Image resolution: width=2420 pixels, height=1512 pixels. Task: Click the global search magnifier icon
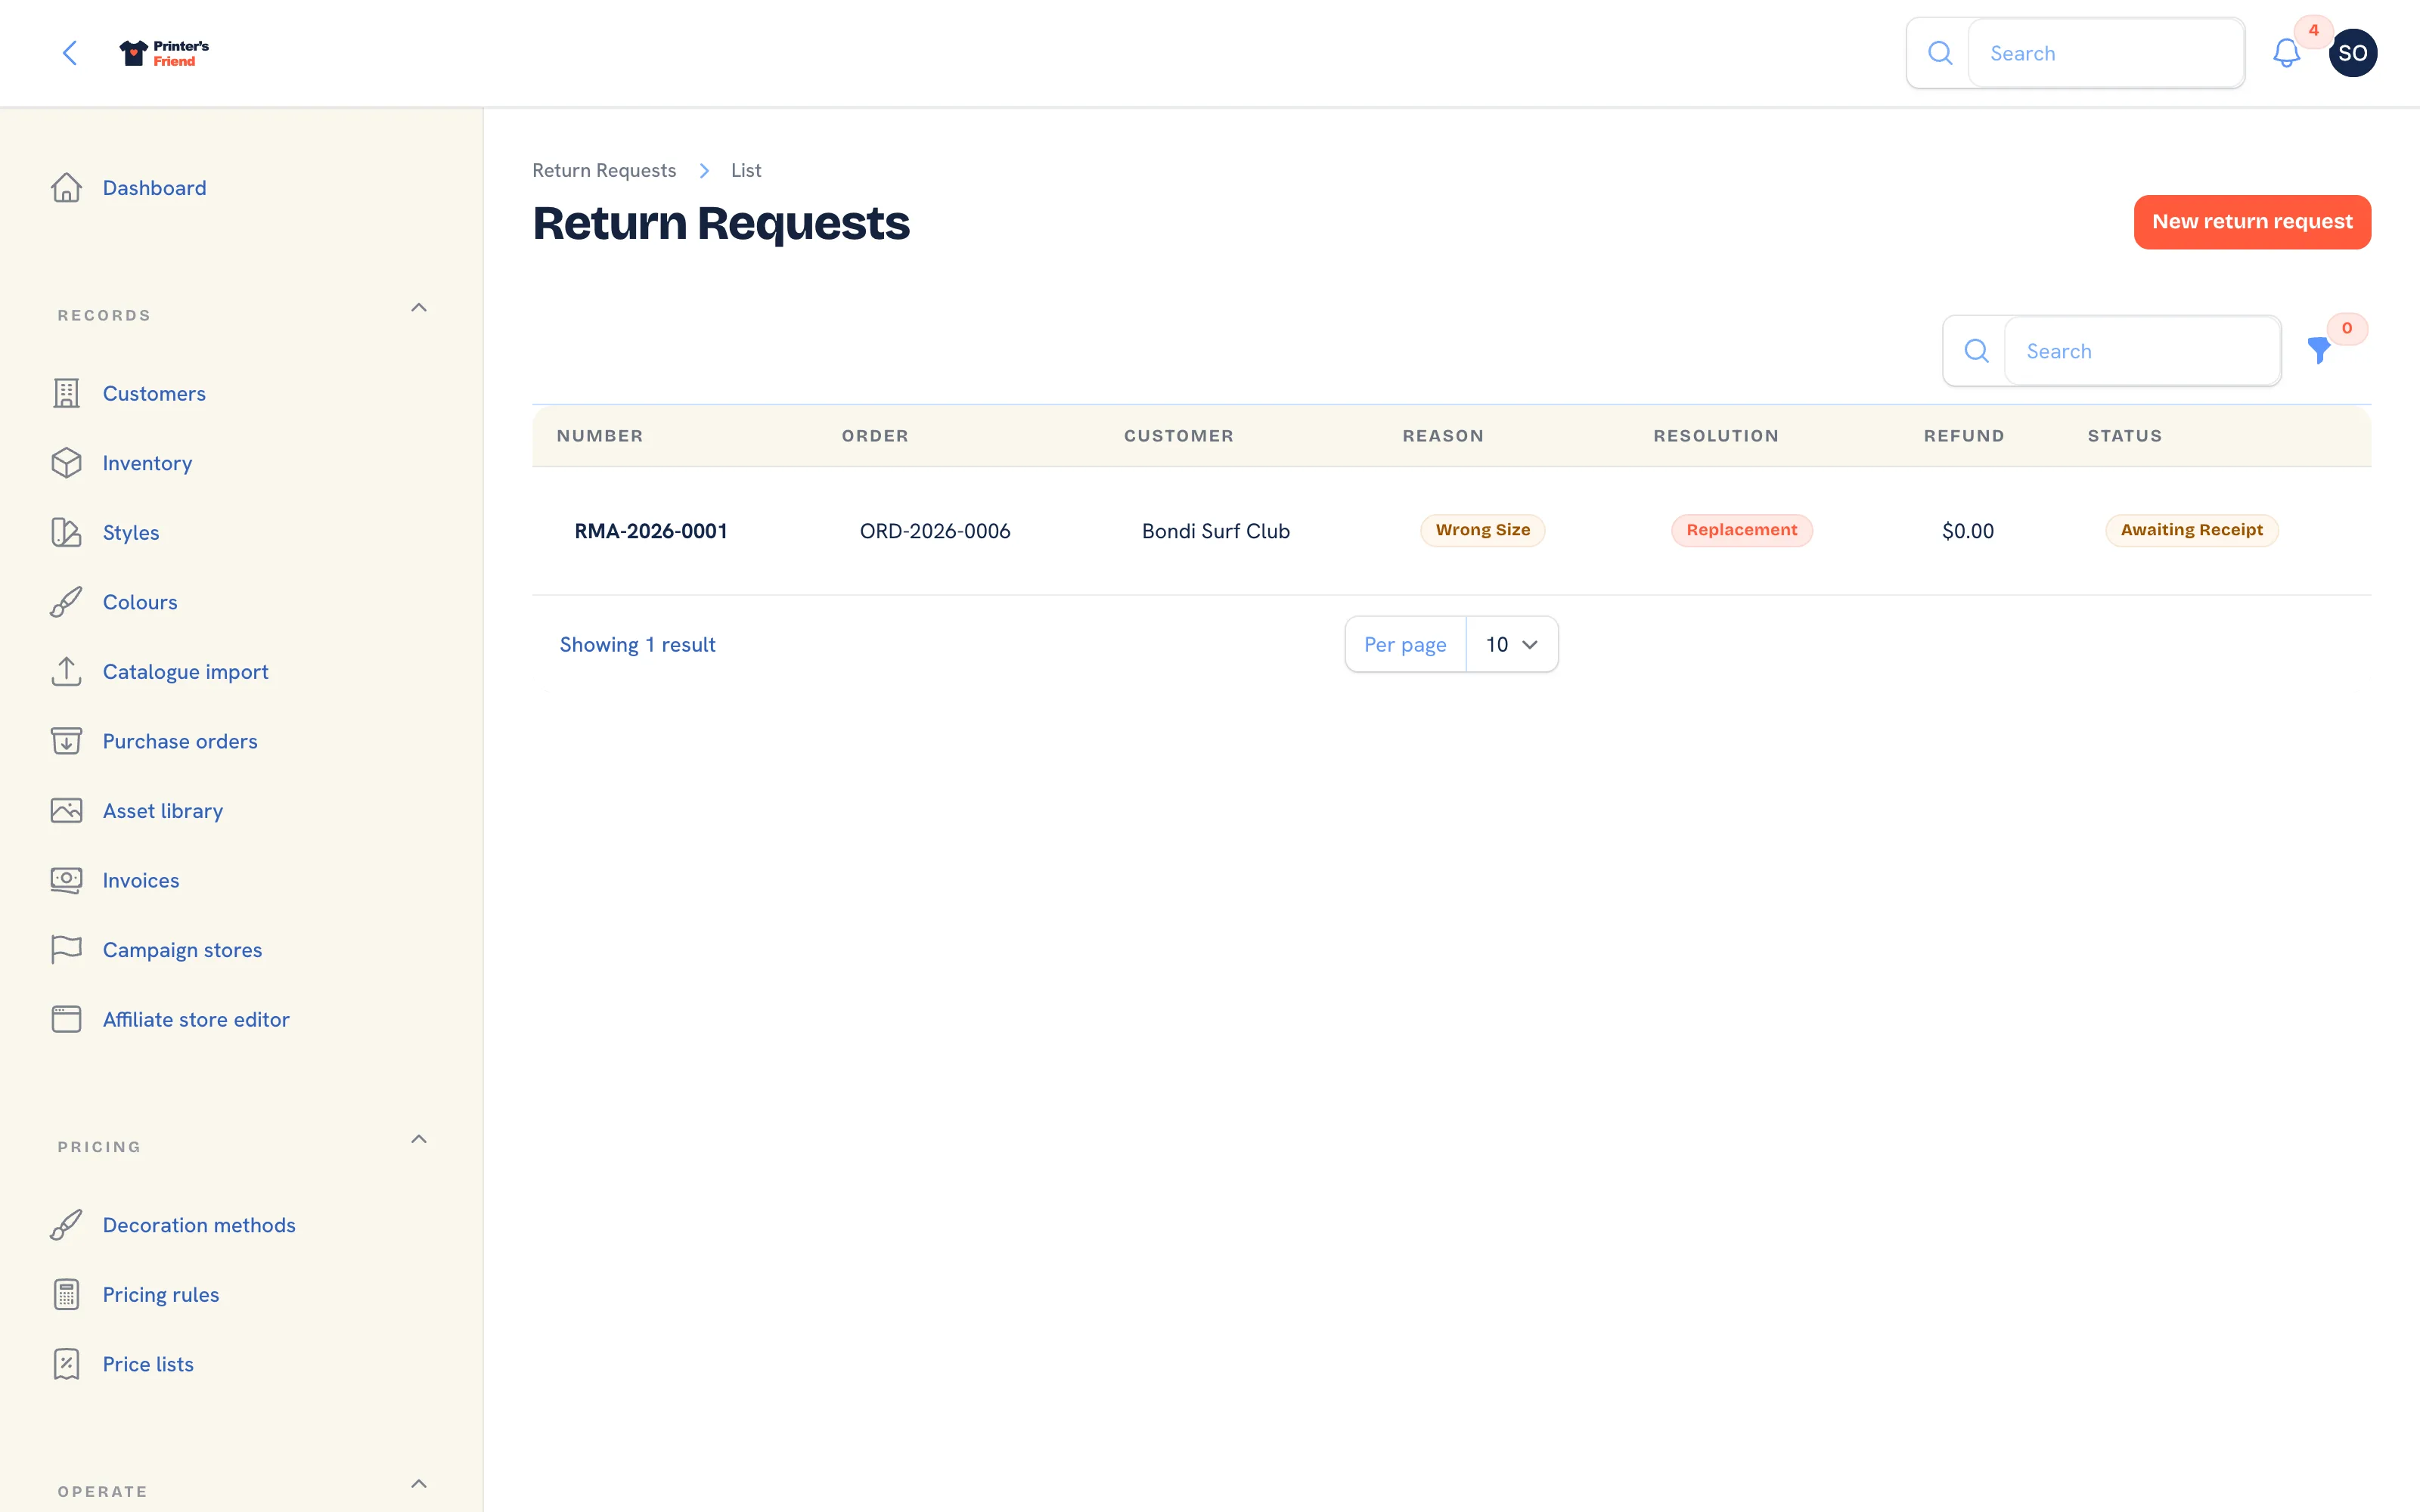[1939, 53]
